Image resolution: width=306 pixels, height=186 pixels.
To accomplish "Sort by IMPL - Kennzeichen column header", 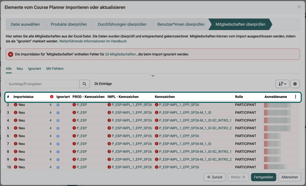I will click(123, 97).
